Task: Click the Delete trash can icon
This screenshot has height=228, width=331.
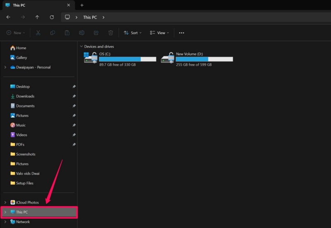Action: pyautogui.click(x=110, y=33)
